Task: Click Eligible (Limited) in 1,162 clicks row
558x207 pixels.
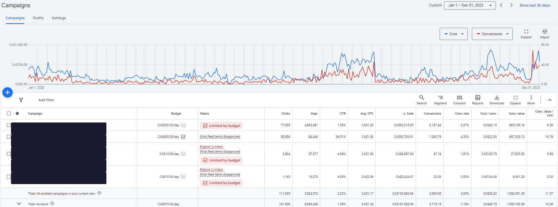Action: [211, 170]
